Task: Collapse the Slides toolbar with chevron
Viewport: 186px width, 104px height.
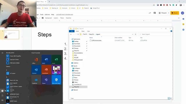Action: (x=179, y=18)
